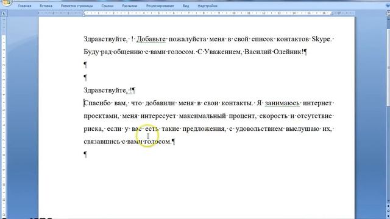Click the word "интернет" in the document
The image size is (390, 219).
(x=317, y=103)
